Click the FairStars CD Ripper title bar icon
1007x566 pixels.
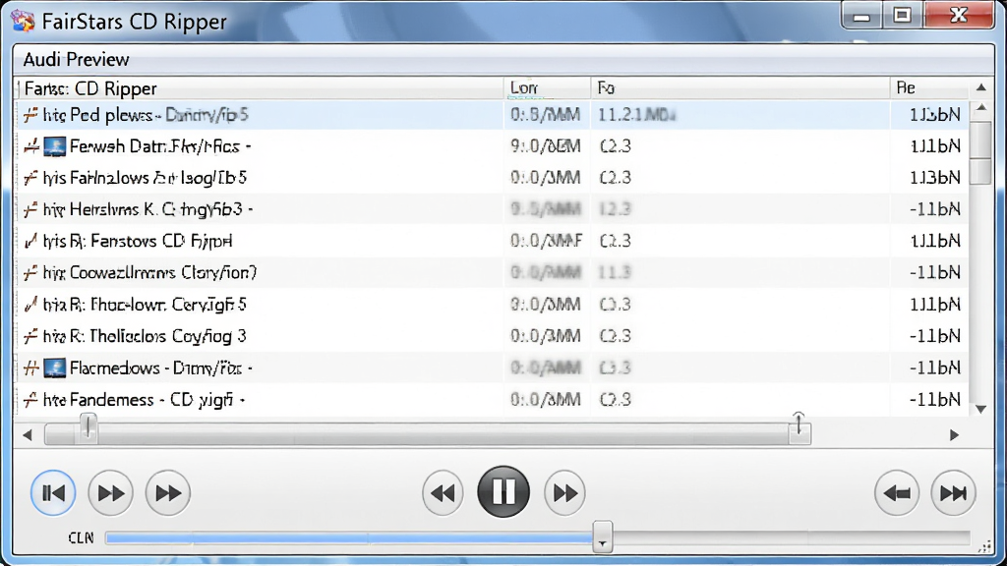pos(24,21)
